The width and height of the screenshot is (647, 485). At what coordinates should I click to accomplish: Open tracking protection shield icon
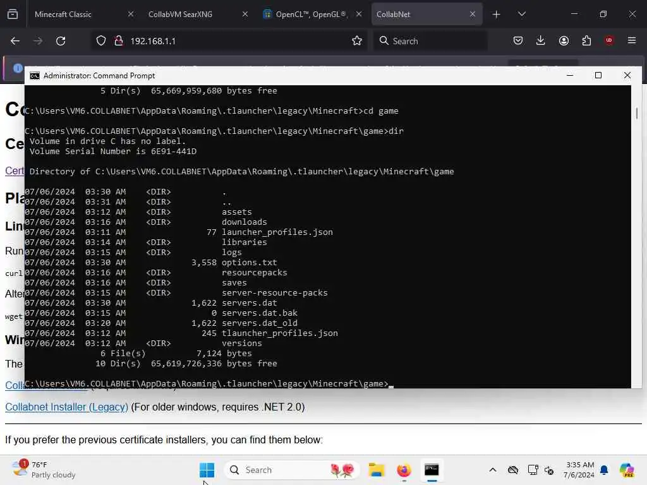[101, 41]
